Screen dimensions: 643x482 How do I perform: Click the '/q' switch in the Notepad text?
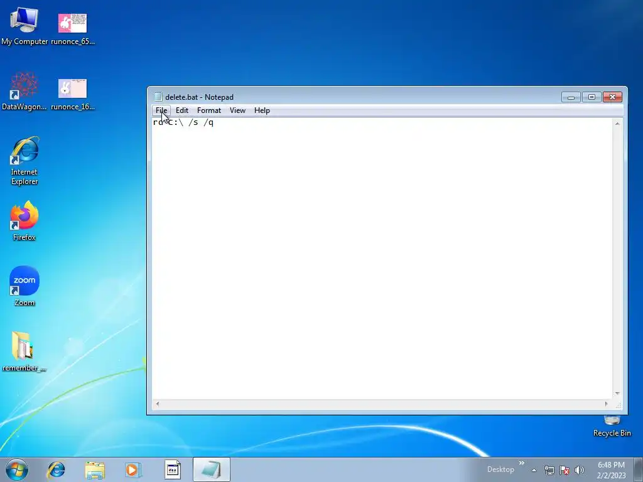point(208,122)
